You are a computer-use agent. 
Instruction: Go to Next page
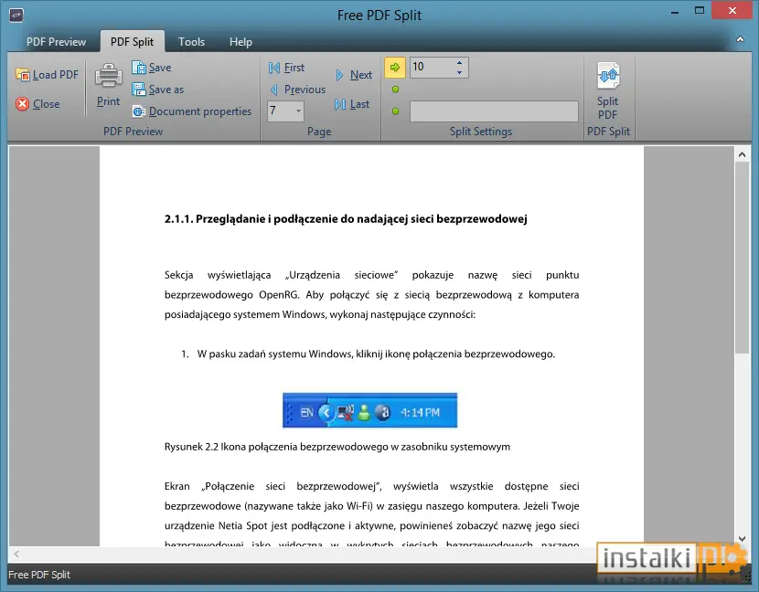coord(354,75)
